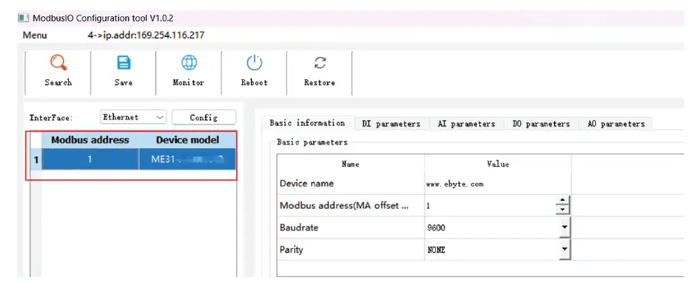The image size is (696, 283).
Task: Click the Config button
Action: coord(204,117)
